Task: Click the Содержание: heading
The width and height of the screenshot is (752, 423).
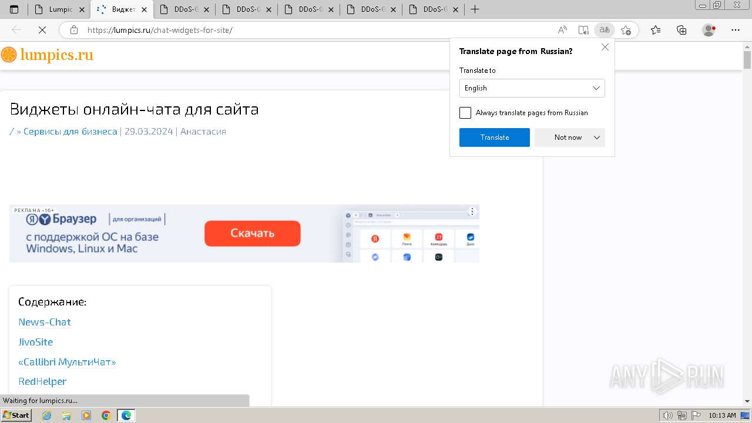Action: [x=52, y=302]
